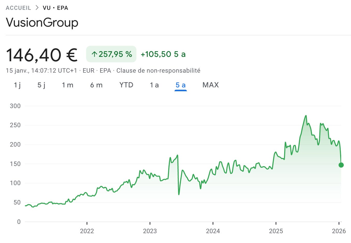Click the 257,95 % change badge
351x243 pixels.
pos(111,54)
